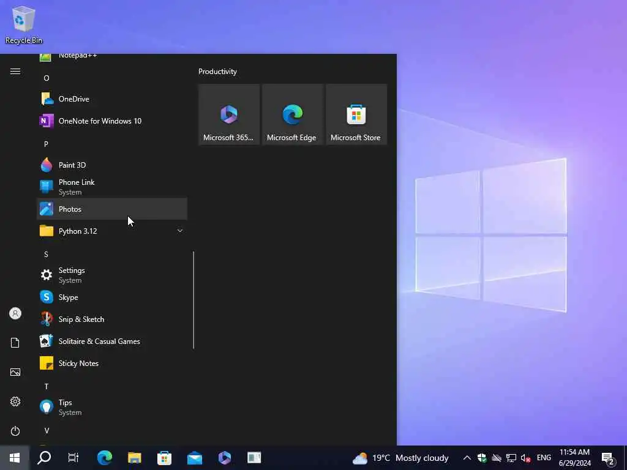Open the Tips app
The height and width of the screenshot is (470, 627).
(x=112, y=407)
